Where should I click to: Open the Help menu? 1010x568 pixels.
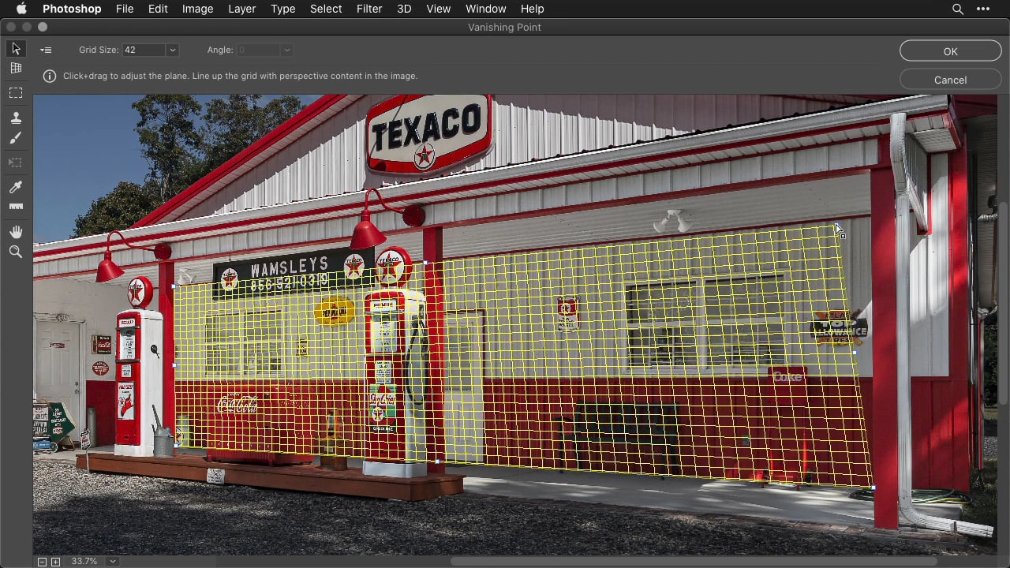532,9
